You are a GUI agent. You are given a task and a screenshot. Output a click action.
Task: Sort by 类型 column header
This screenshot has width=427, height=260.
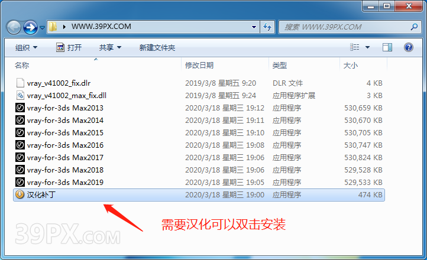coord(280,65)
